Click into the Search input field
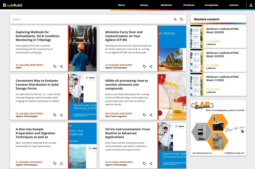 point(92,19)
